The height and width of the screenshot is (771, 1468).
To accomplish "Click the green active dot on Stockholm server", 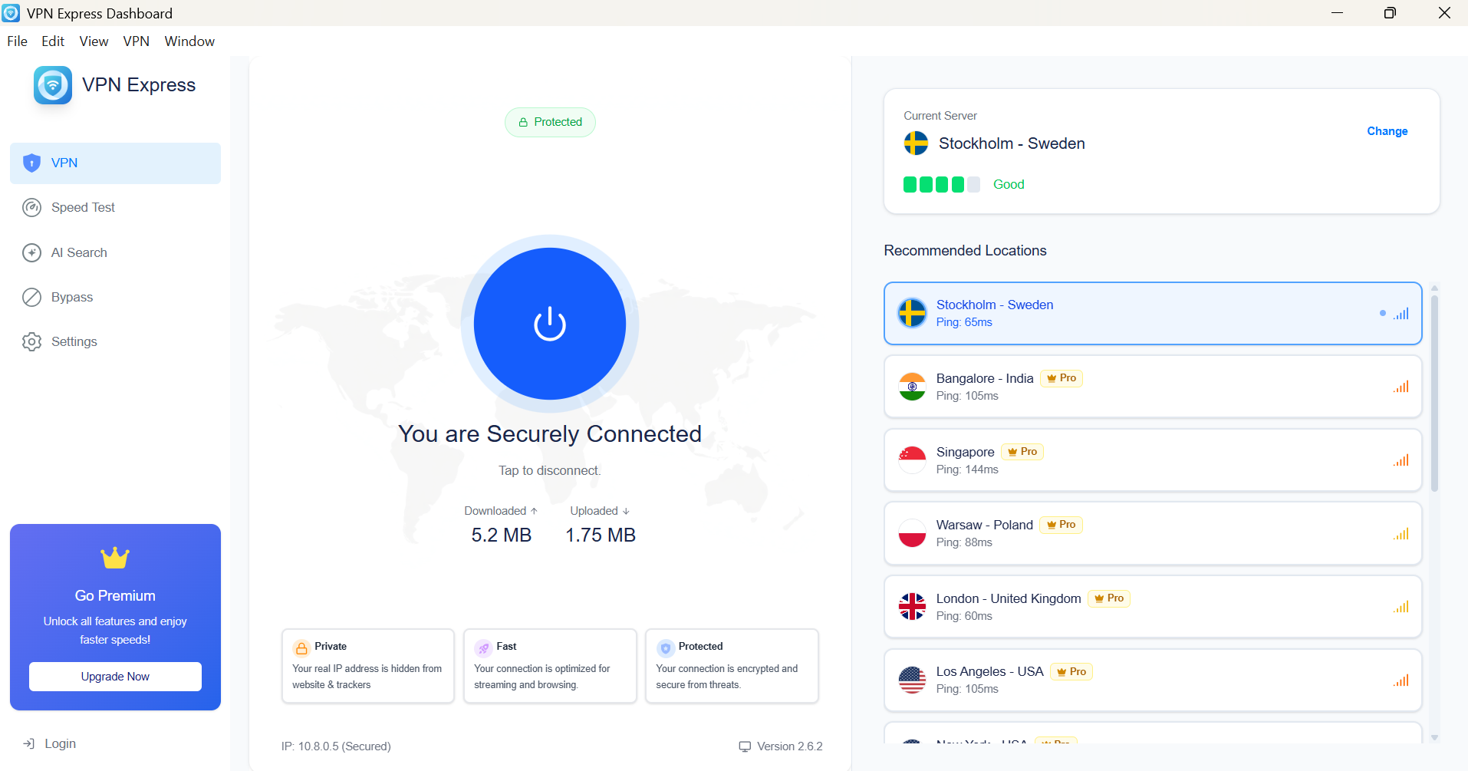I will [1381, 313].
